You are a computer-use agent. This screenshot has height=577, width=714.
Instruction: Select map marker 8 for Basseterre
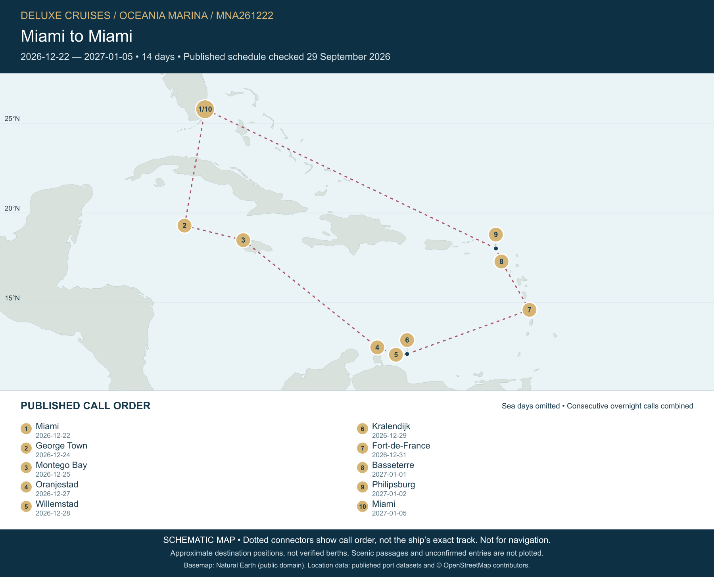pos(501,261)
